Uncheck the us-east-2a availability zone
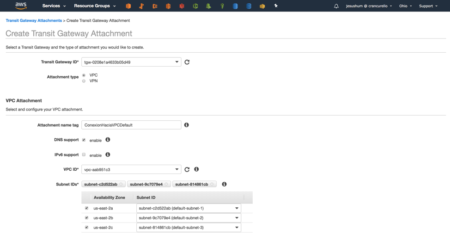The height and width of the screenshot is (235, 450). coord(87,208)
